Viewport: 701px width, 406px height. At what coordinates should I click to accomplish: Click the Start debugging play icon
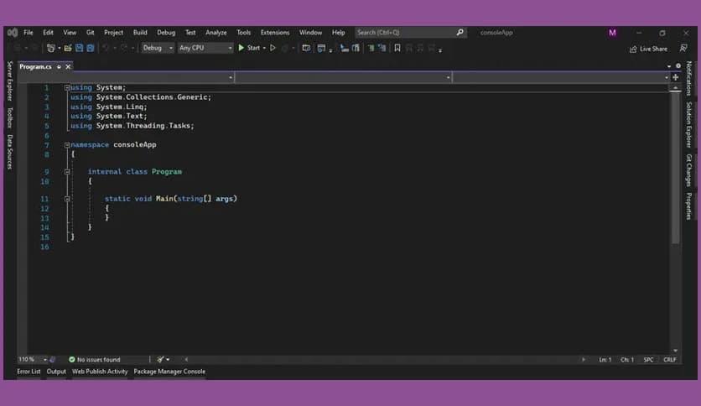pyautogui.click(x=241, y=48)
